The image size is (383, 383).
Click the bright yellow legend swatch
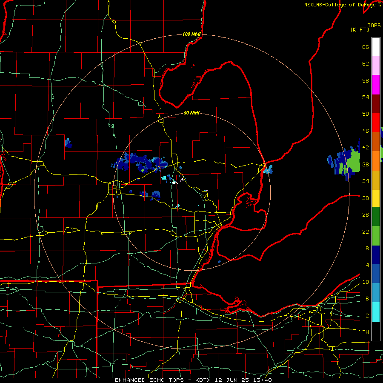[x=376, y=198]
